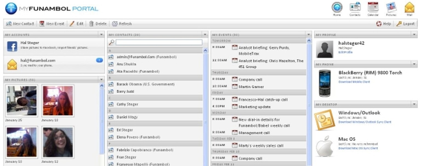Click the profile avatar silhouette
The height and width of the screenshot is (166, 421).
pos(325,49)
